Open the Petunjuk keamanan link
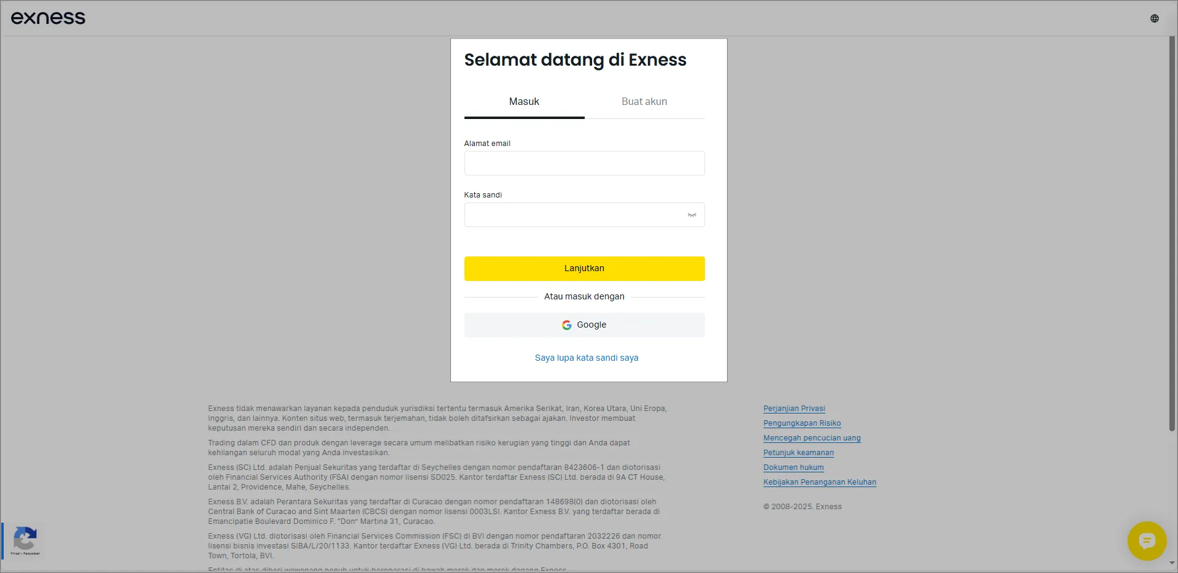The width and height of the screenshot is (1178, 573). pyautogui.click(x=798, y=453)
